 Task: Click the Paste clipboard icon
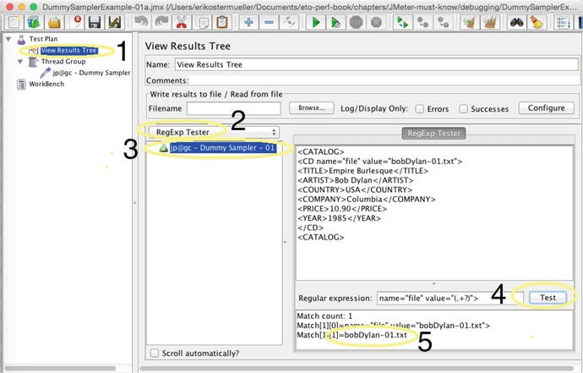[222, 22]
